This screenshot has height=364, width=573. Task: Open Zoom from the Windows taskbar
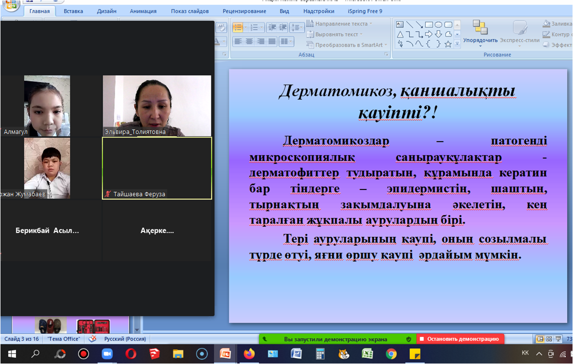click(107, 354)
